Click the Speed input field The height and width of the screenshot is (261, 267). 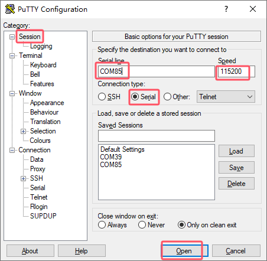coord(236,71)
